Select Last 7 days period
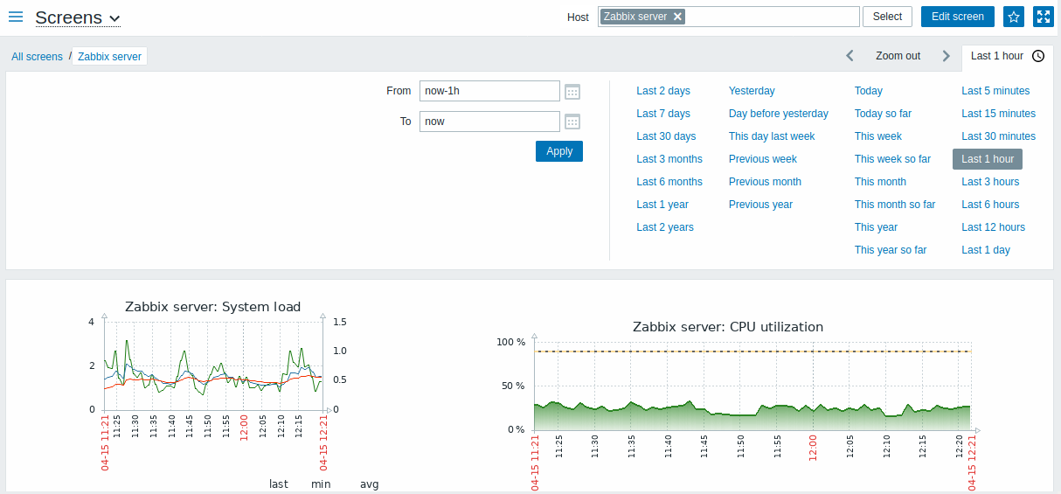This screenshot has width=1061, height=494. click(663, 114)
